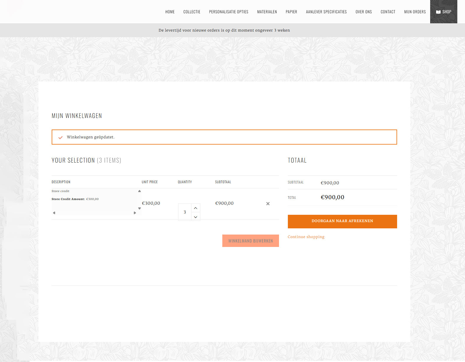This screenshot has width=465, height=362.
Task: Select Papier in navigation
Action: [291, 12]
